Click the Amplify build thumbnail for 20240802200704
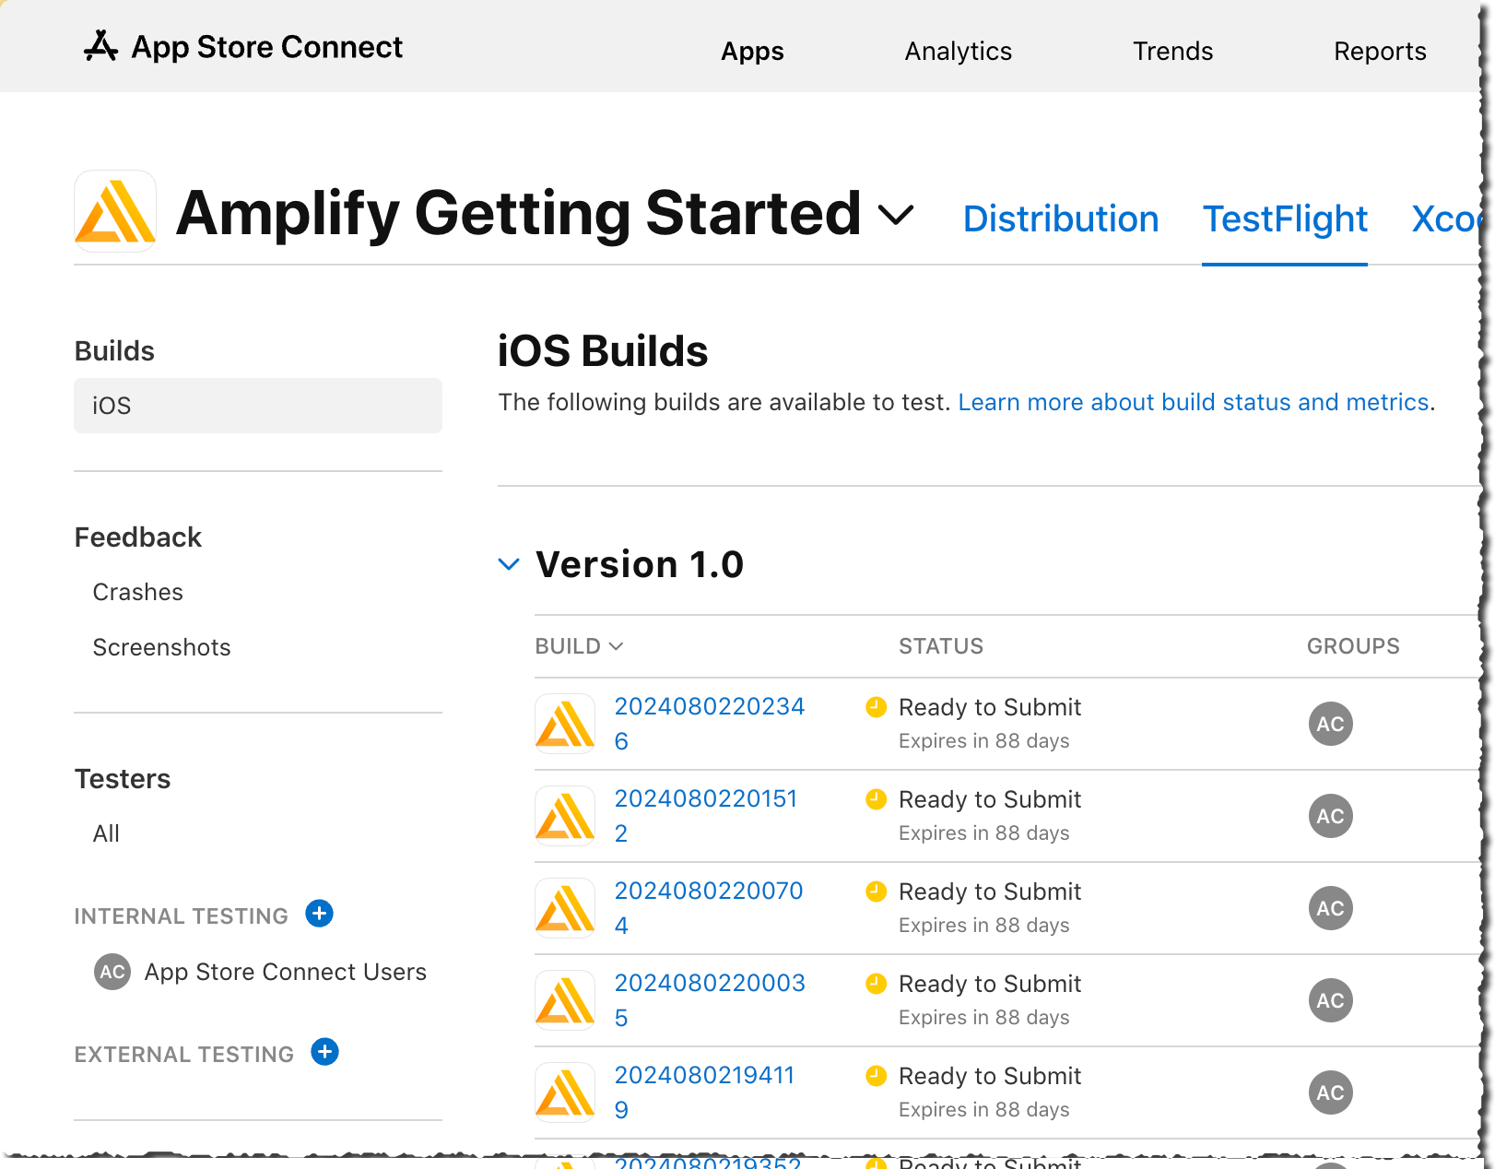 tap(564, 907)
